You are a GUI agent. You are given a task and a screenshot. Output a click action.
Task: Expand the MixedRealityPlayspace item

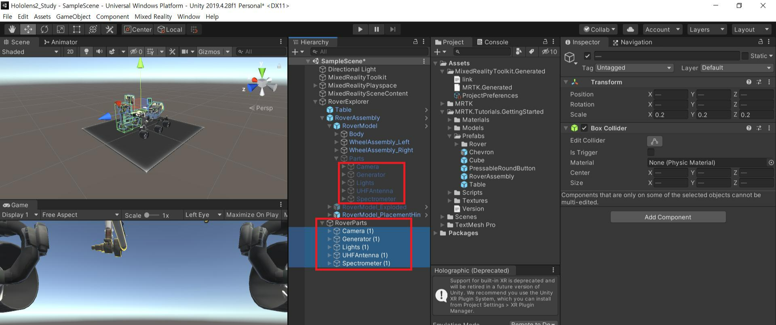click(315, 86)
